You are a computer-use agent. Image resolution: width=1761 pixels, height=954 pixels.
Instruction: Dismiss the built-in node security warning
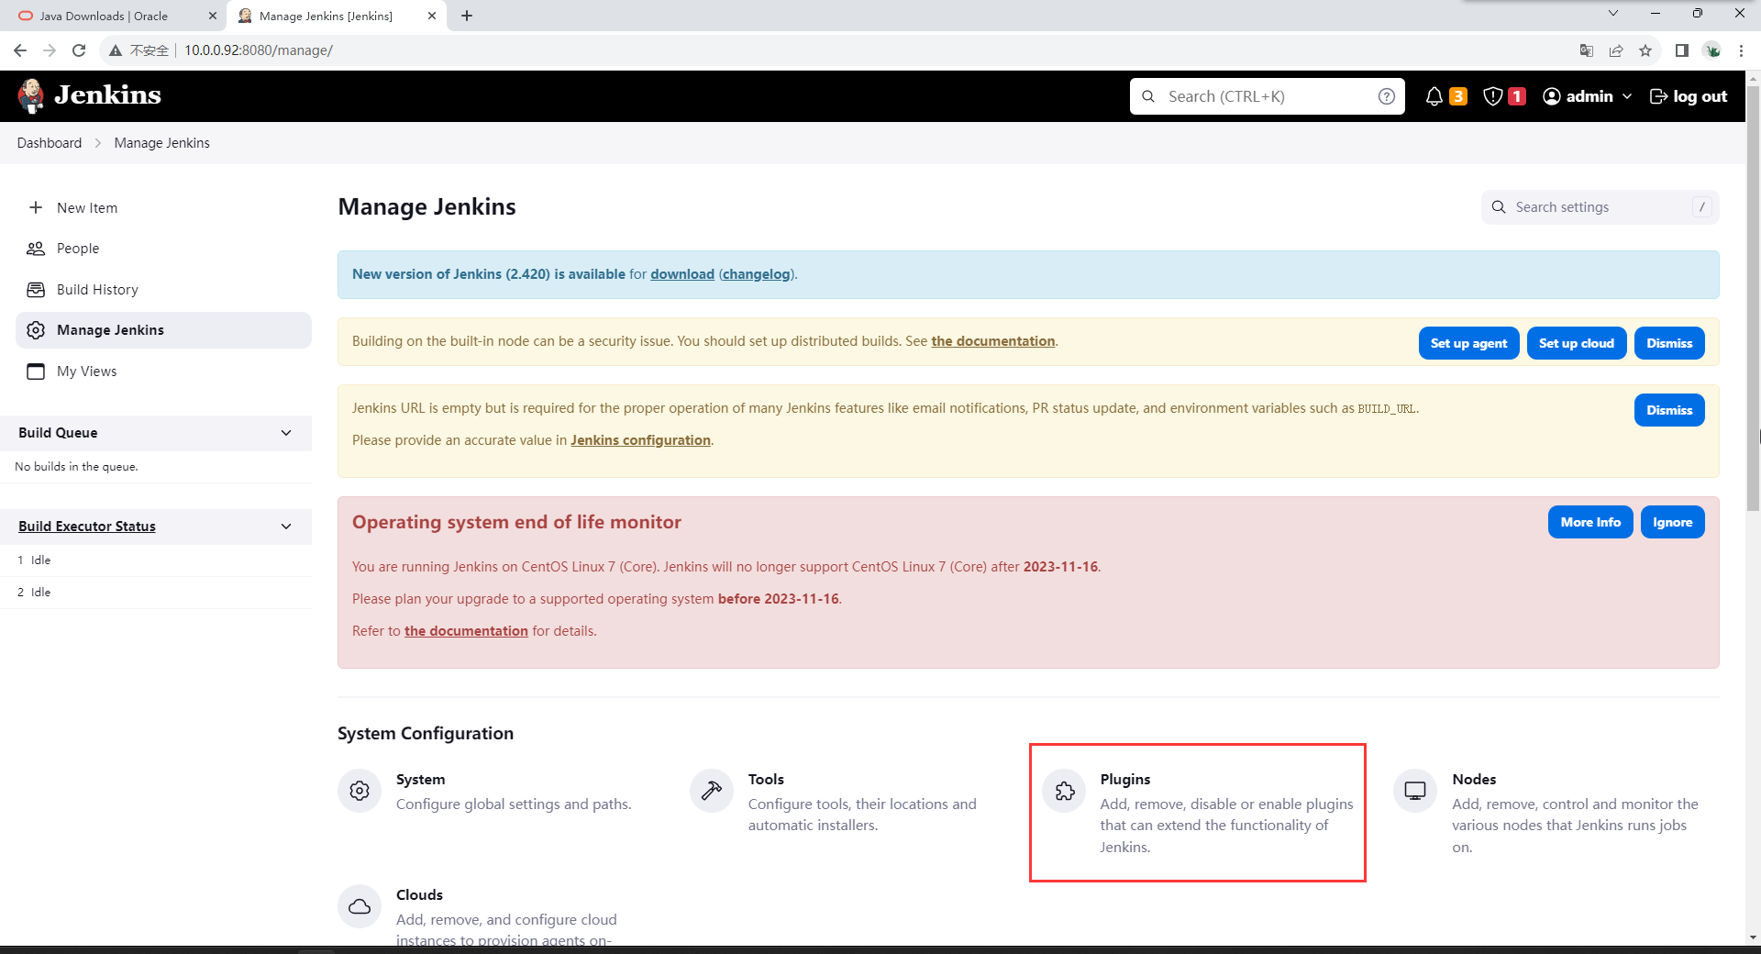pyautogui.click(x=1669, y=343)
